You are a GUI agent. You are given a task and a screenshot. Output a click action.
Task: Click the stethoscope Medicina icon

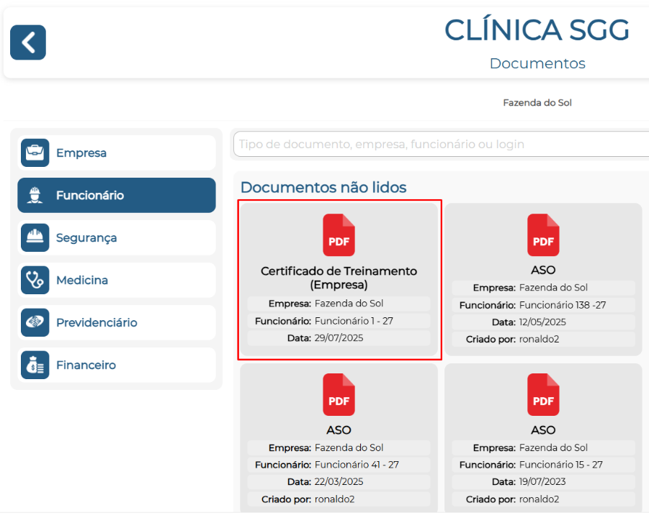[x=35, y=280]
